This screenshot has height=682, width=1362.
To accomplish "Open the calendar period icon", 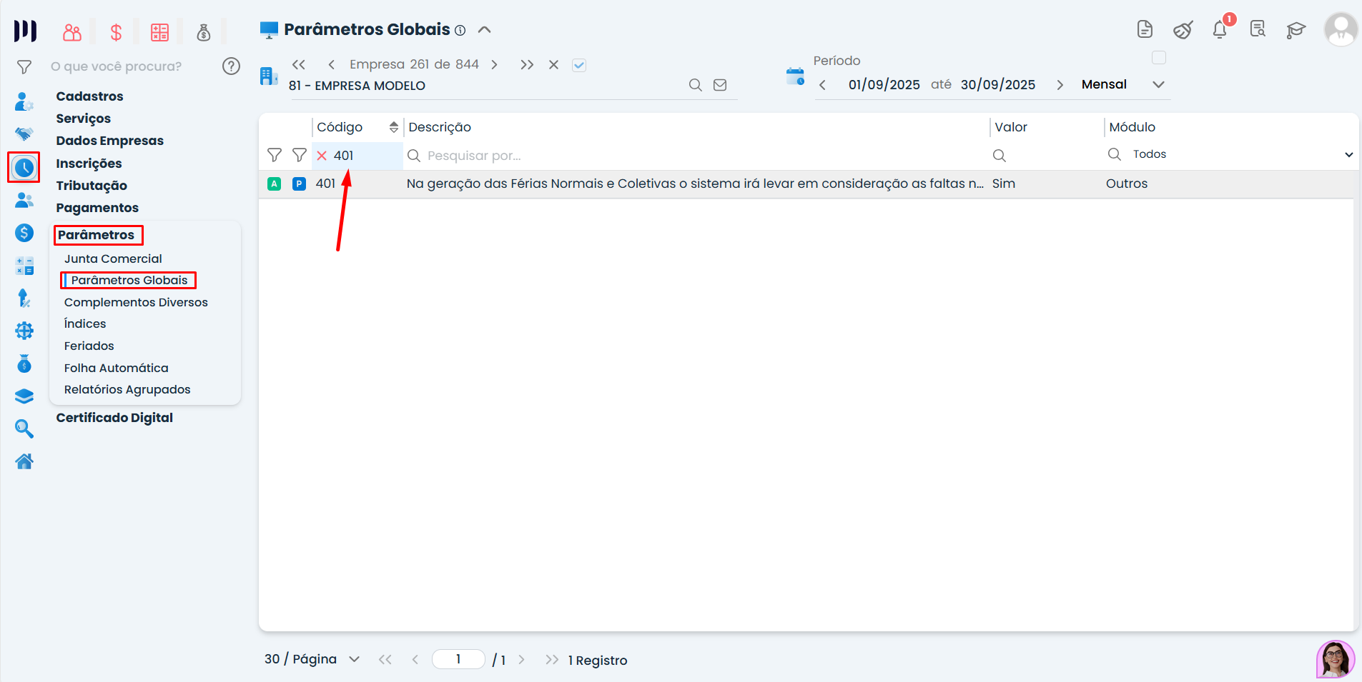I will click(795, 76).
